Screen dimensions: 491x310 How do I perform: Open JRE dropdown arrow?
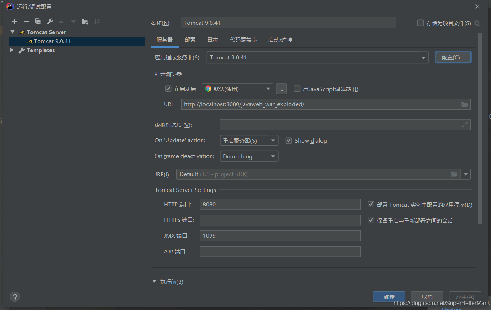point(466,174)
